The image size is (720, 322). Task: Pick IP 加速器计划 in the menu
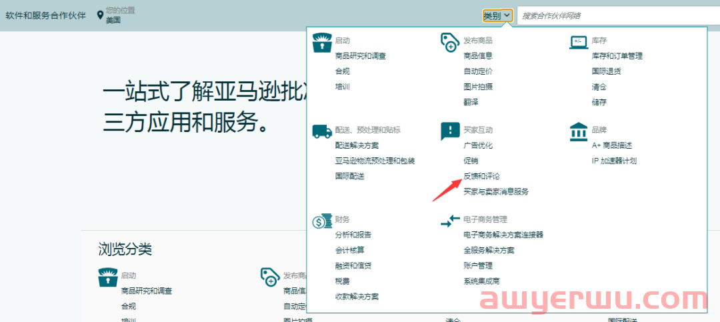point(614,161)
